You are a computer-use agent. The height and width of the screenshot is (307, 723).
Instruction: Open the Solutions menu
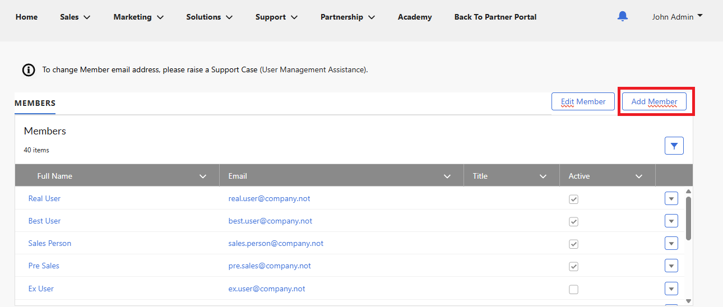coord(210,17)
